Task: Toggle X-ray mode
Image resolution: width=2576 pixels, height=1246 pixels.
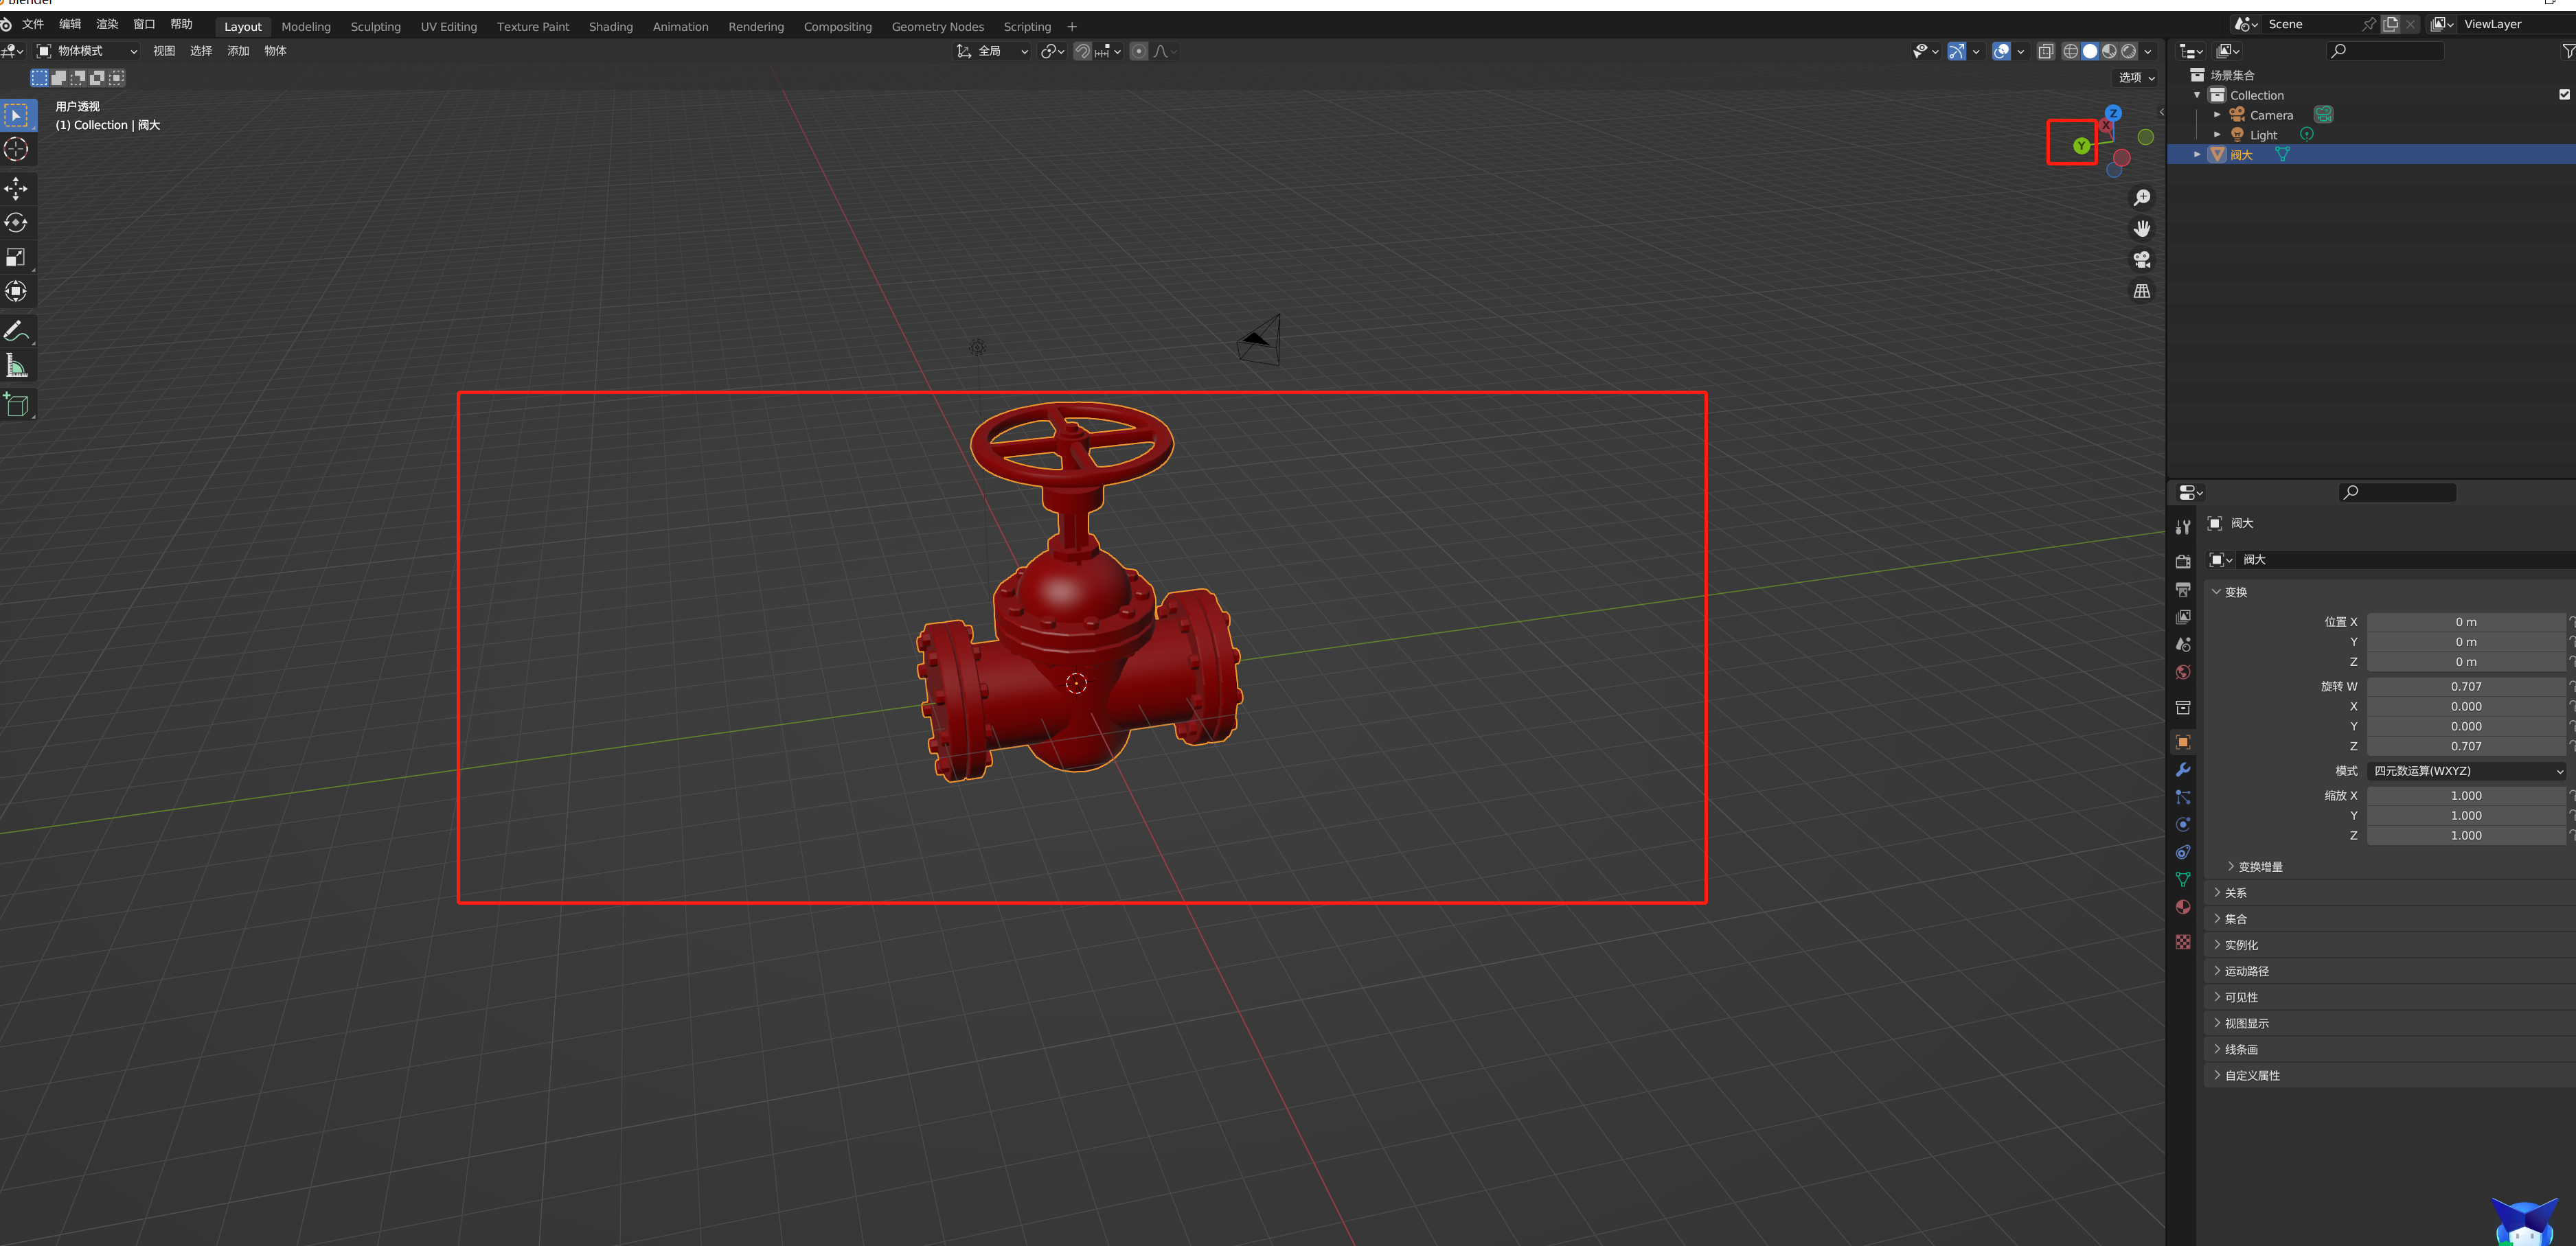Action: (2045, 51)
